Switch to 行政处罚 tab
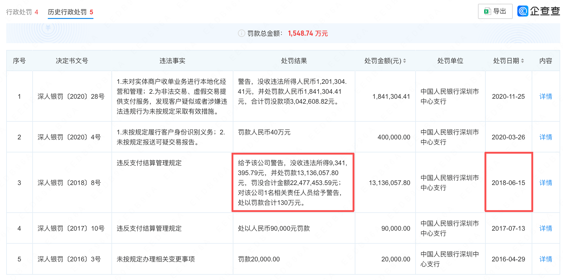 pos(22,12)
